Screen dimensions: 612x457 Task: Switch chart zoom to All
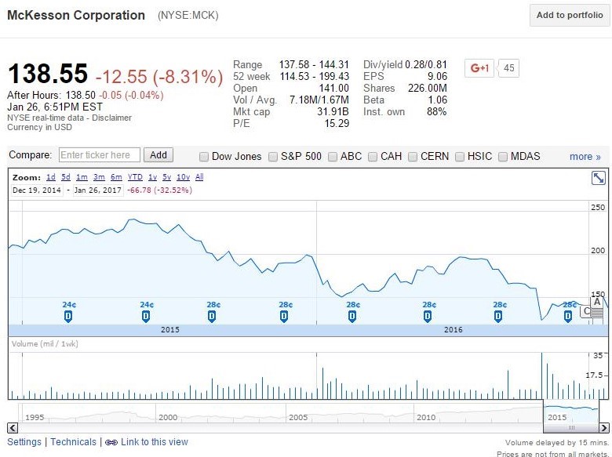pyautogui.click(x=199, y=177)
